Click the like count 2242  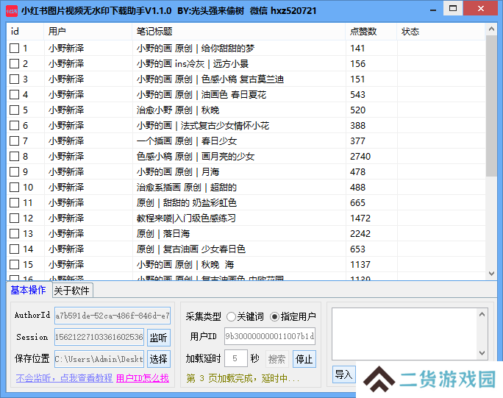click(x=360, y=234)
